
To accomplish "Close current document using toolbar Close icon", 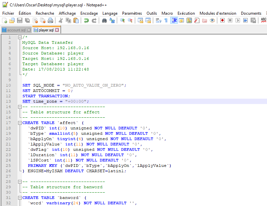I will [x=35, y=20].
